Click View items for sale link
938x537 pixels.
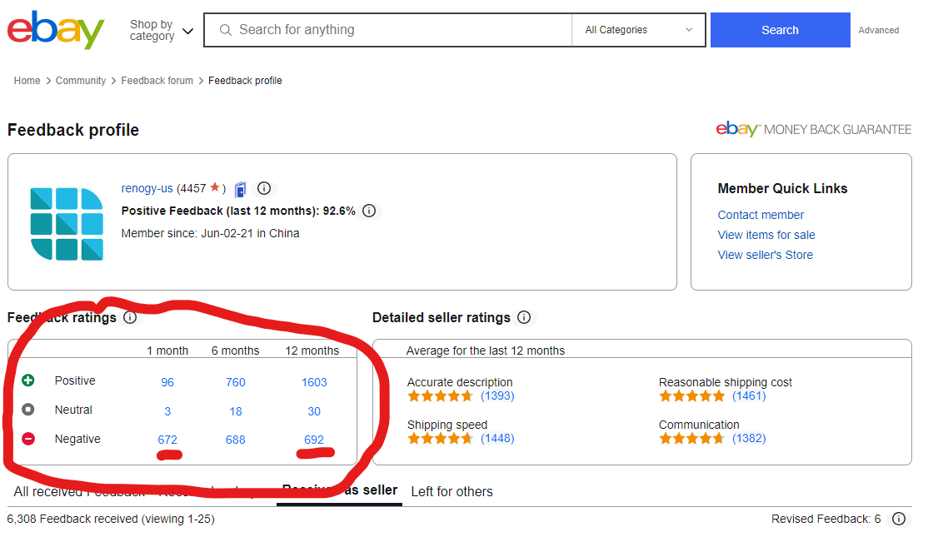tap(766, 235)
